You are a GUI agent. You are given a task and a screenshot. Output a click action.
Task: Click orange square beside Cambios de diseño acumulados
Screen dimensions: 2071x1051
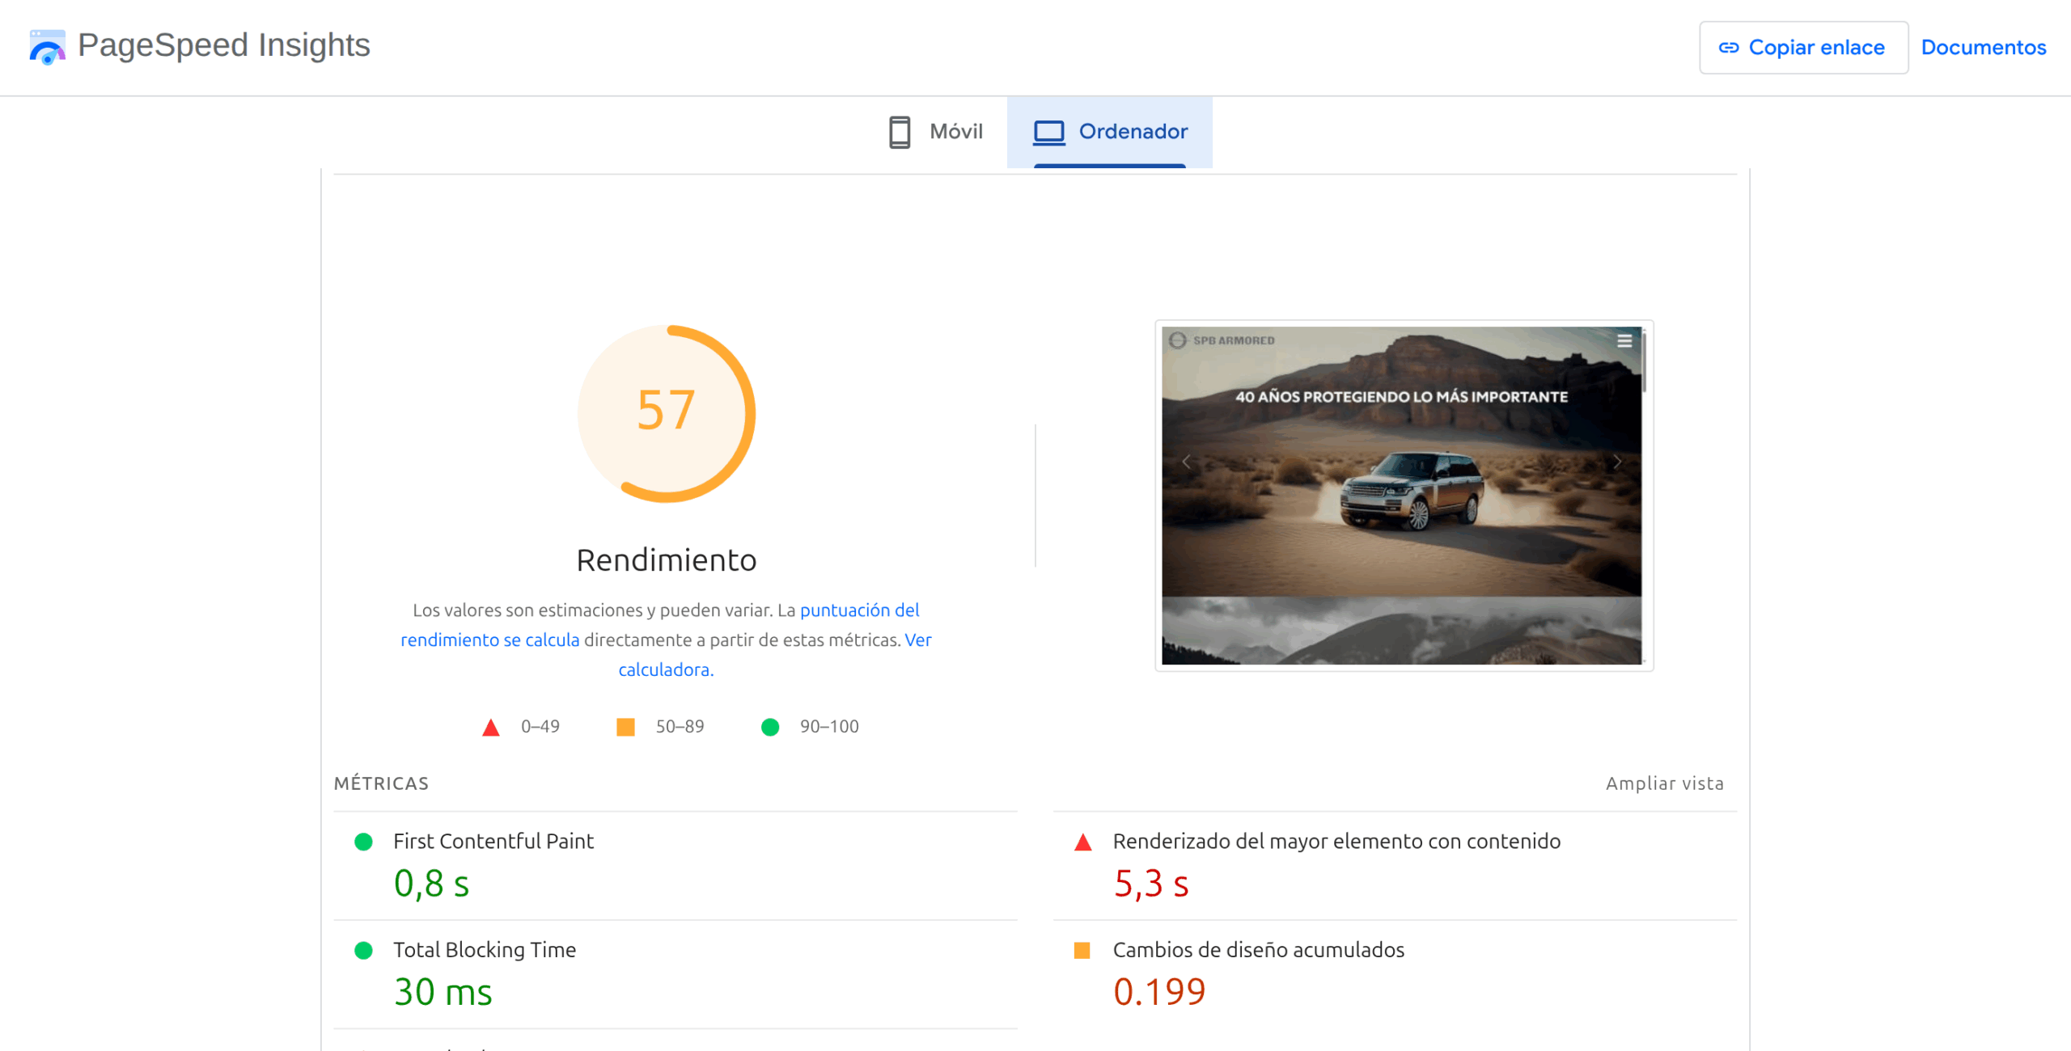[x=1082, y=950]
